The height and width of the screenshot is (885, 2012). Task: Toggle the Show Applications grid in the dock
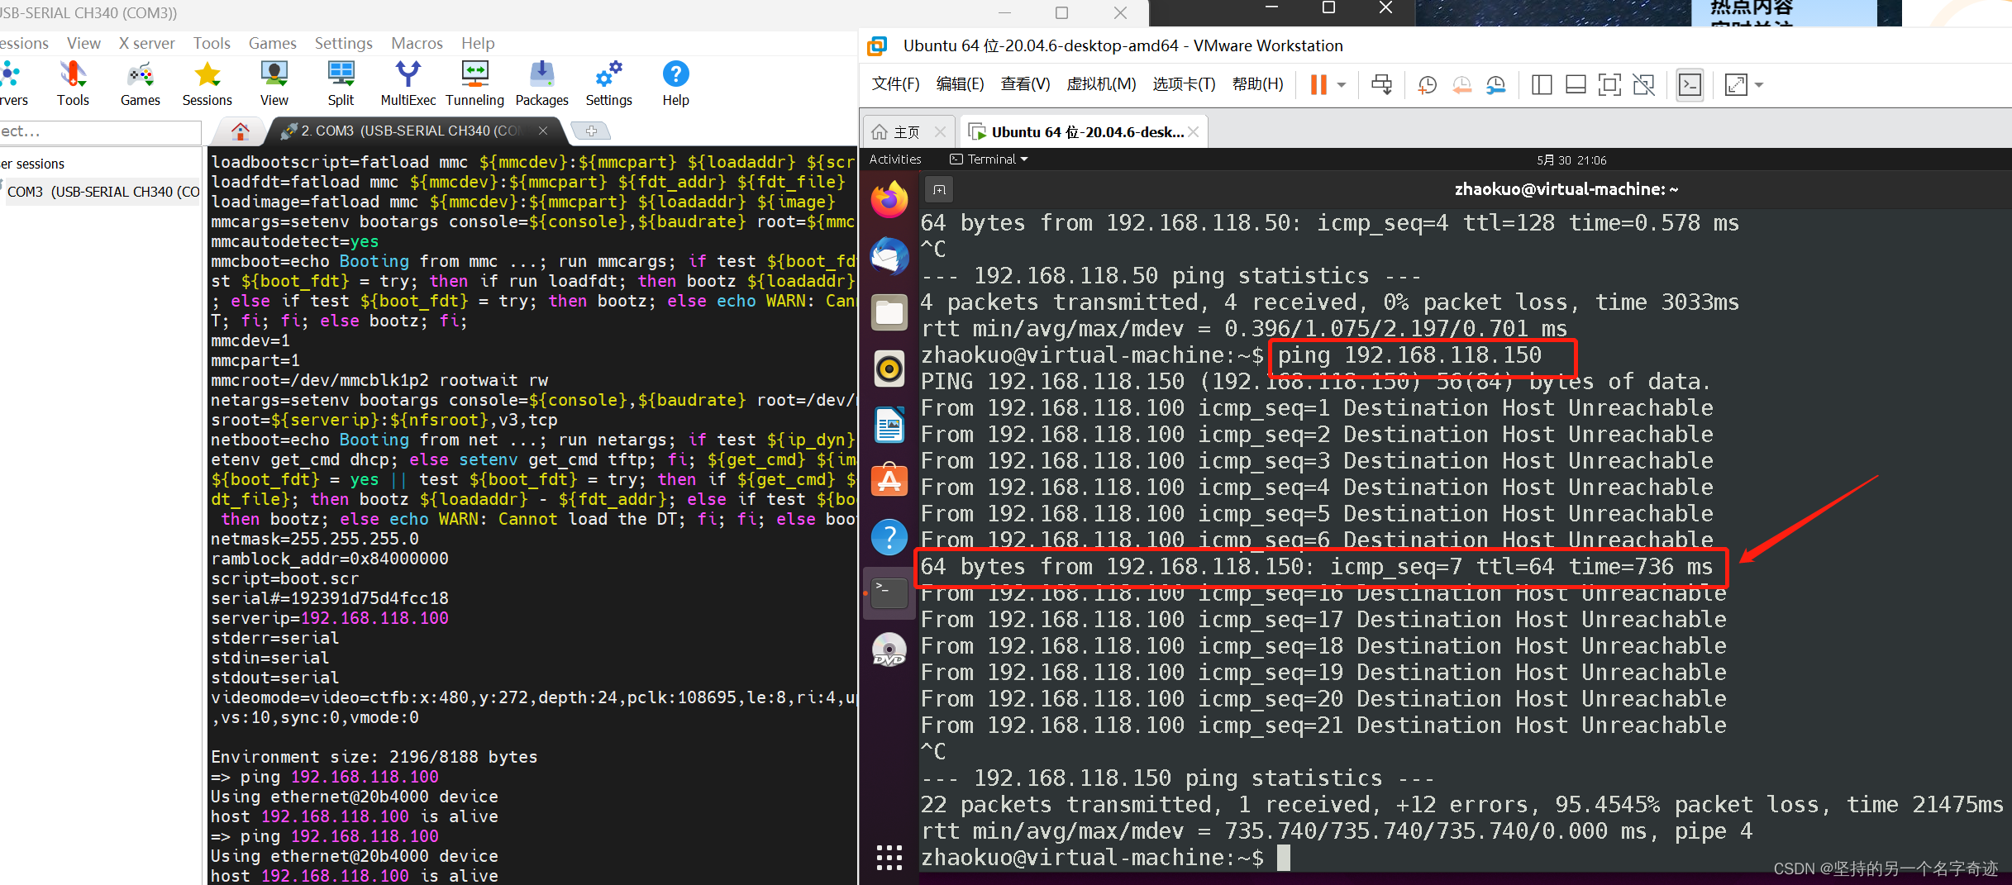(x=889, y=858)
